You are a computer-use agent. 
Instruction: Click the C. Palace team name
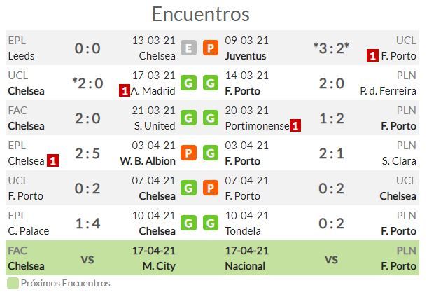point(28,230)
